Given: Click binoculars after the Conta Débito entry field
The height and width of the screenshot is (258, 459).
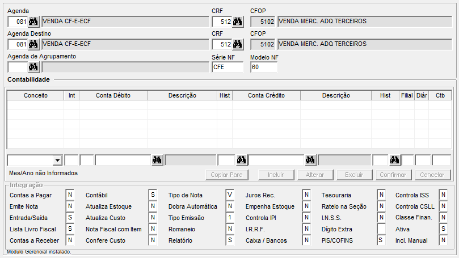Looking at the screenshot, I should (x=157, y=160).
